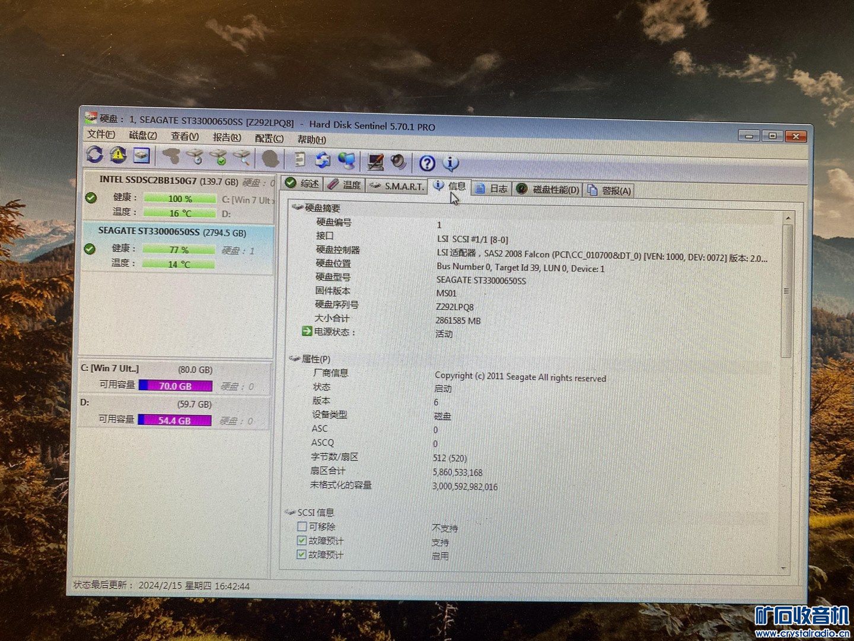Click the size value 2861585 MB
The width and height of the screenshot is (854, 641).
click(x=458, y=320)
